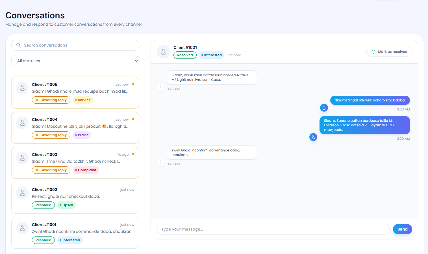Click the agent avatar beside the stock reply bubble
Screen dimensions: 428x254
pos(324,107)
